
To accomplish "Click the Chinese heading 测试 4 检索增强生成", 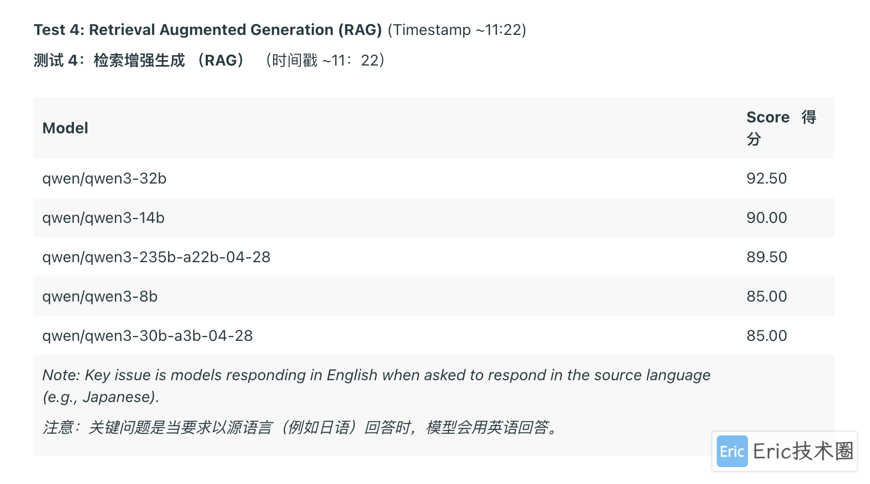I will point(138,60).
